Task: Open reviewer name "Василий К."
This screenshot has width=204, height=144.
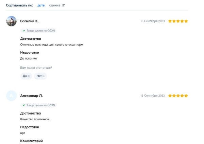Action: (x=30, y=21)
